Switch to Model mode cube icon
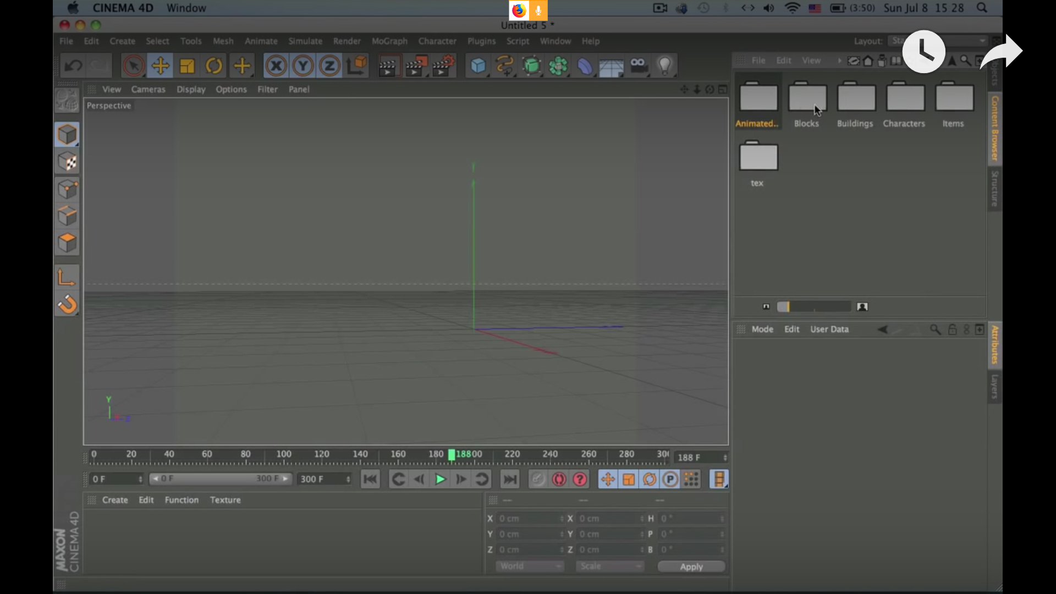The width and height of the screenshot is (1056, 594). pyautogui.click(x=67, y=135)
